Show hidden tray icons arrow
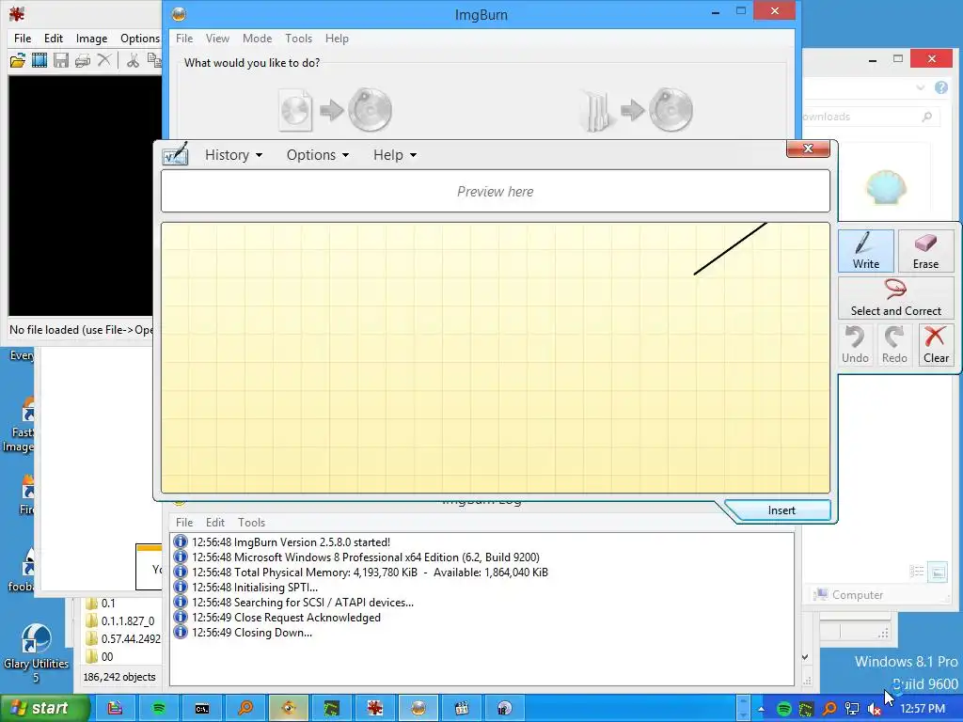This screenshot has height=722, width=963. pyautogui.click(x=762, y=709)
